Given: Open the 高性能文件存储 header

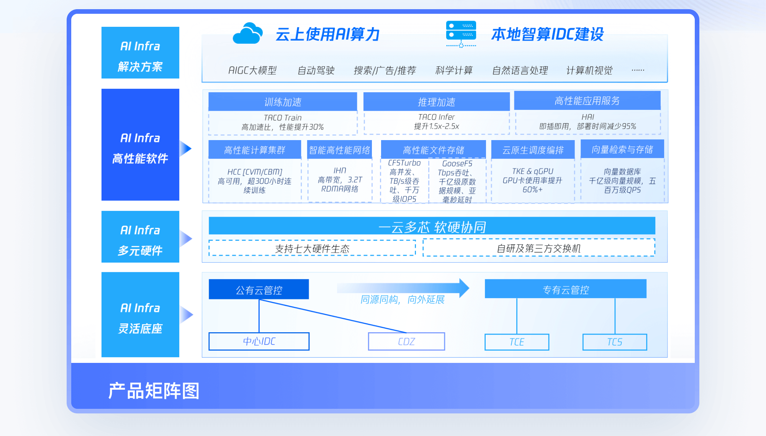Looking at the screenshot, I should (x=433, y=150).
